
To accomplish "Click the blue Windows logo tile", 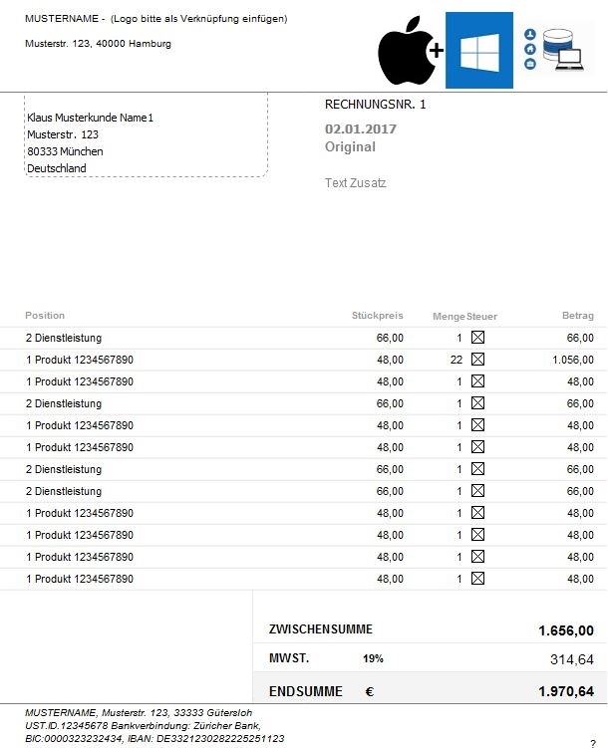I will pos(479,51).
